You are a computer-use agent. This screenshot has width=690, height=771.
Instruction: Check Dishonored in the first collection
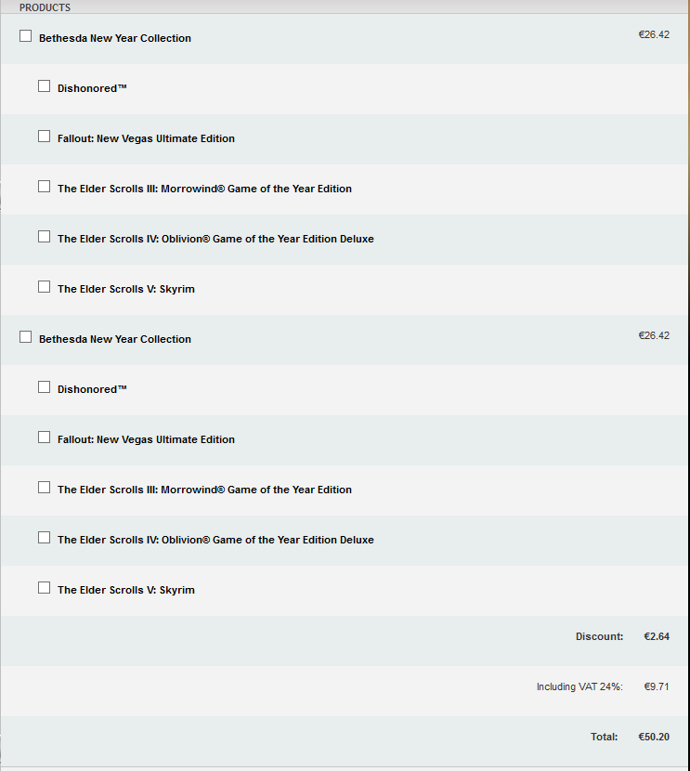pyautogui.click(x=45, y=86)
